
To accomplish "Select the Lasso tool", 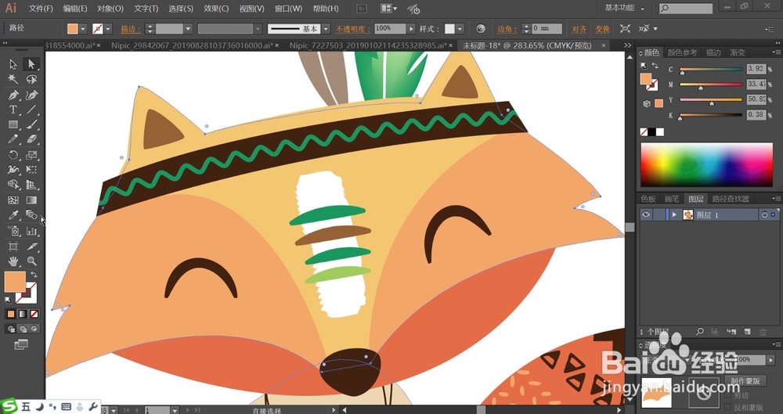I will (31, 79).
